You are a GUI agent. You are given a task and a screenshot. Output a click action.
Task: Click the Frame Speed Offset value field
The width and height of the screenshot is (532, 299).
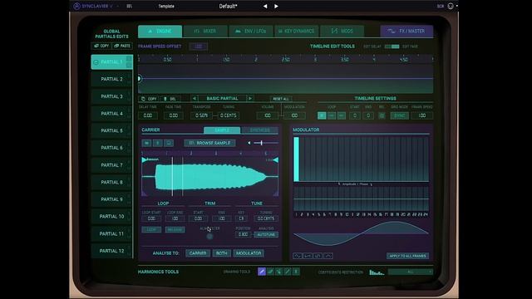tap(198, 47)
